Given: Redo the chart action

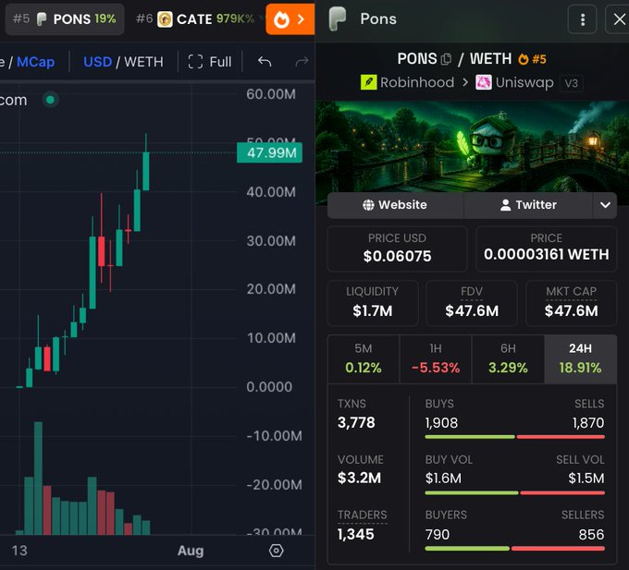Looking at the screenshot, I should (302, 62).
